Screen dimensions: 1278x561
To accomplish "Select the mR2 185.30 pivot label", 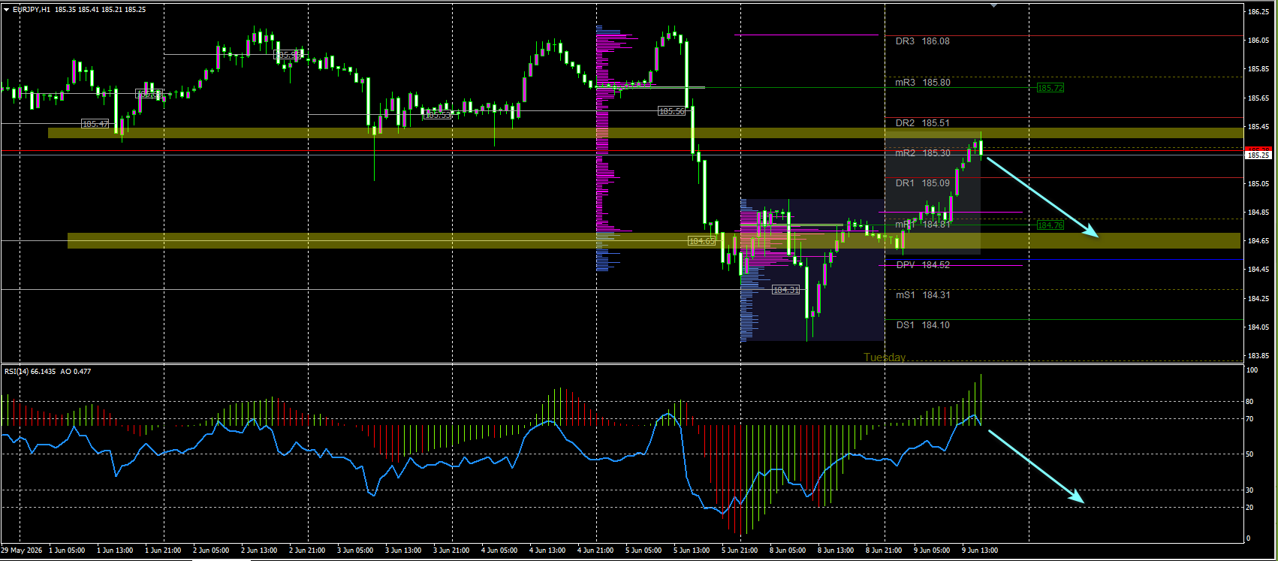I will [x=922, y=153].
